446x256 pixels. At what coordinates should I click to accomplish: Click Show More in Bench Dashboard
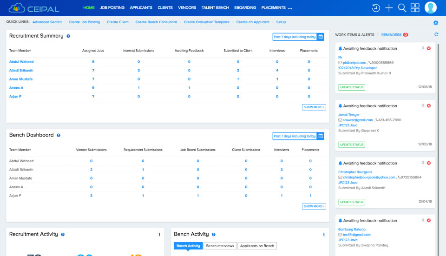(x=314, y=206)
